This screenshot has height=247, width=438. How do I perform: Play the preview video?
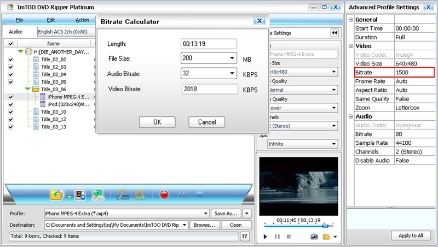(266, 237)
